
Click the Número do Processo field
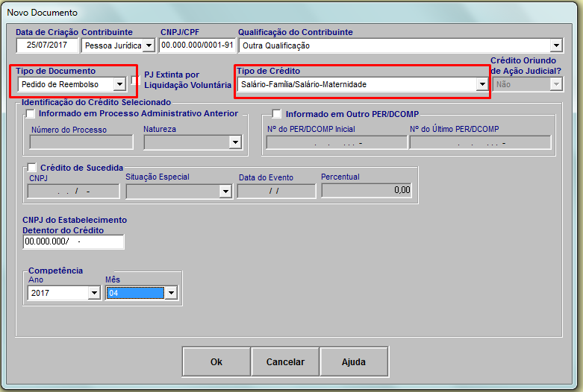[81, 142]
